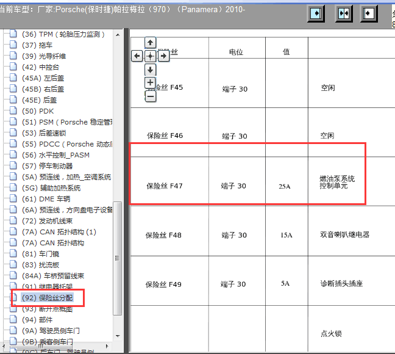This screenshot has height=354, width=395.
Task: Click 双音喇叭继电器 cell
Action: [x=352, y=231]
